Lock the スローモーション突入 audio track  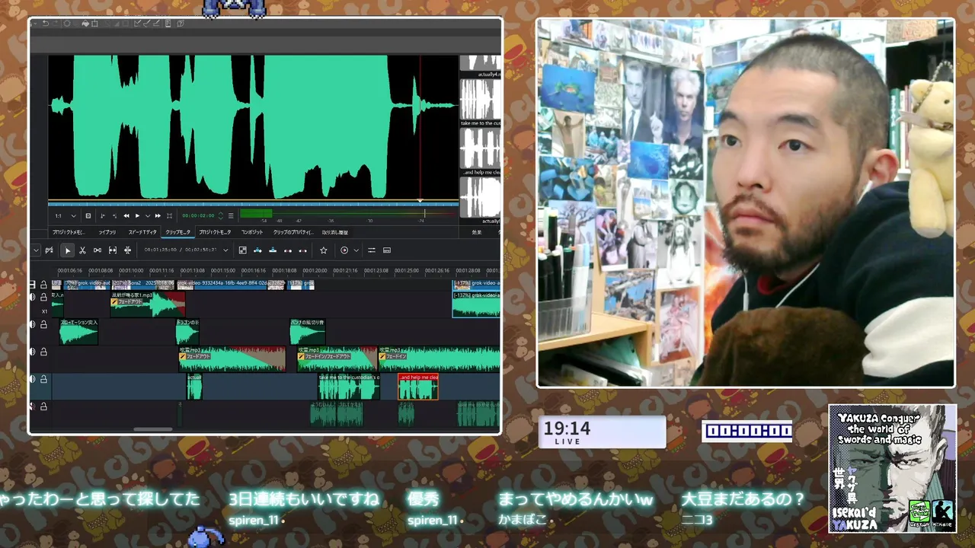coord(43,324)
